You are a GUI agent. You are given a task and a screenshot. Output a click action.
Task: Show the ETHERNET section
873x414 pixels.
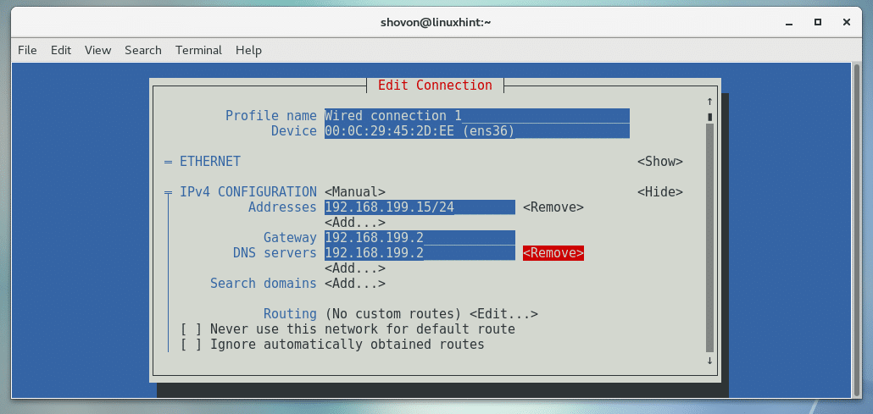659,161
